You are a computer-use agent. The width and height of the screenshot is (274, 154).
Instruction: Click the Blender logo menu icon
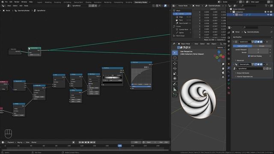pos(3,2)
